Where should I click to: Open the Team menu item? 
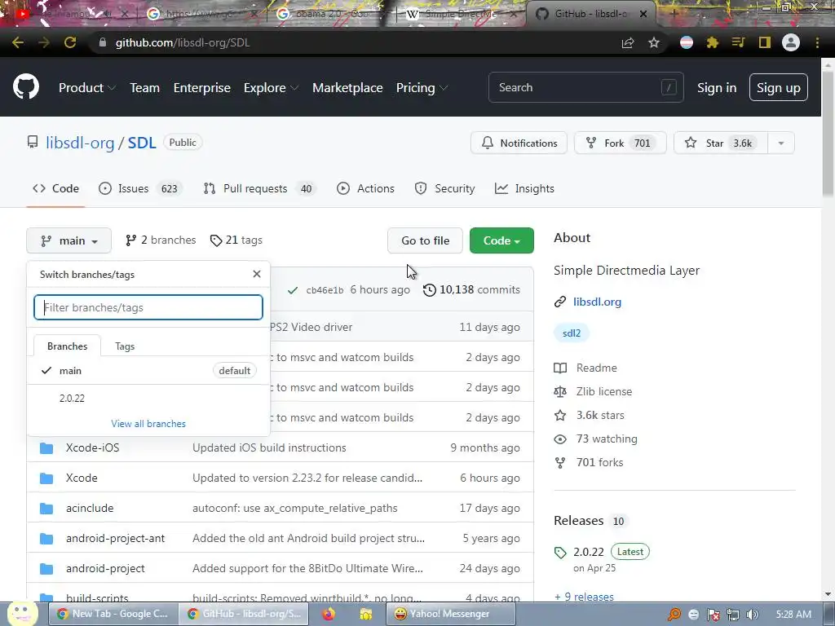145,88
